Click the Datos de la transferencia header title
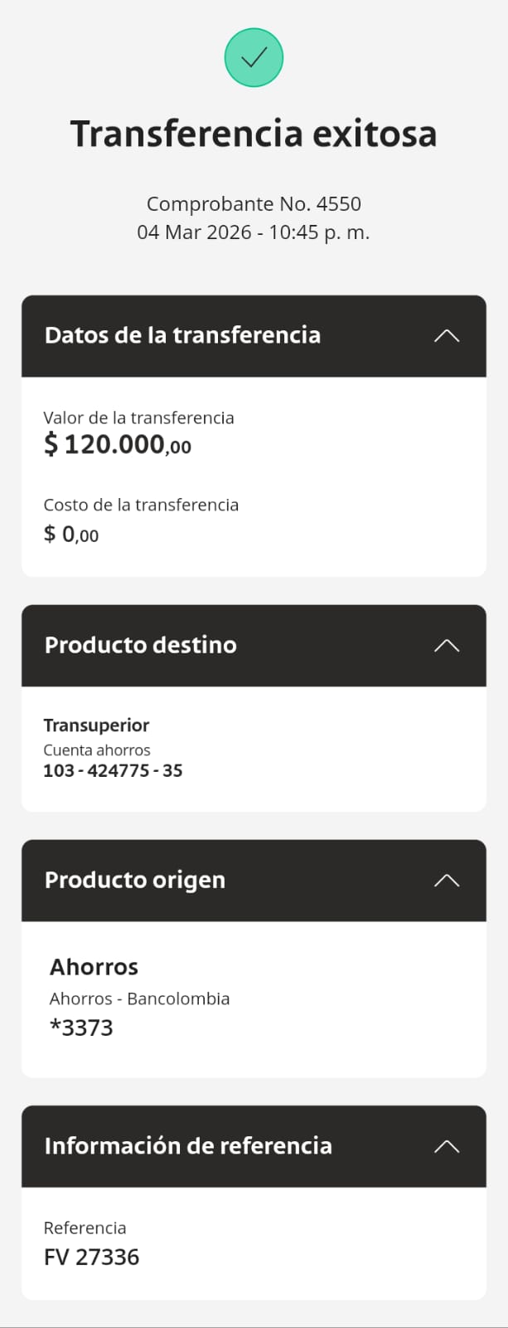Image resolution: width=508 pixels, height=1328 pixels. 182,335
